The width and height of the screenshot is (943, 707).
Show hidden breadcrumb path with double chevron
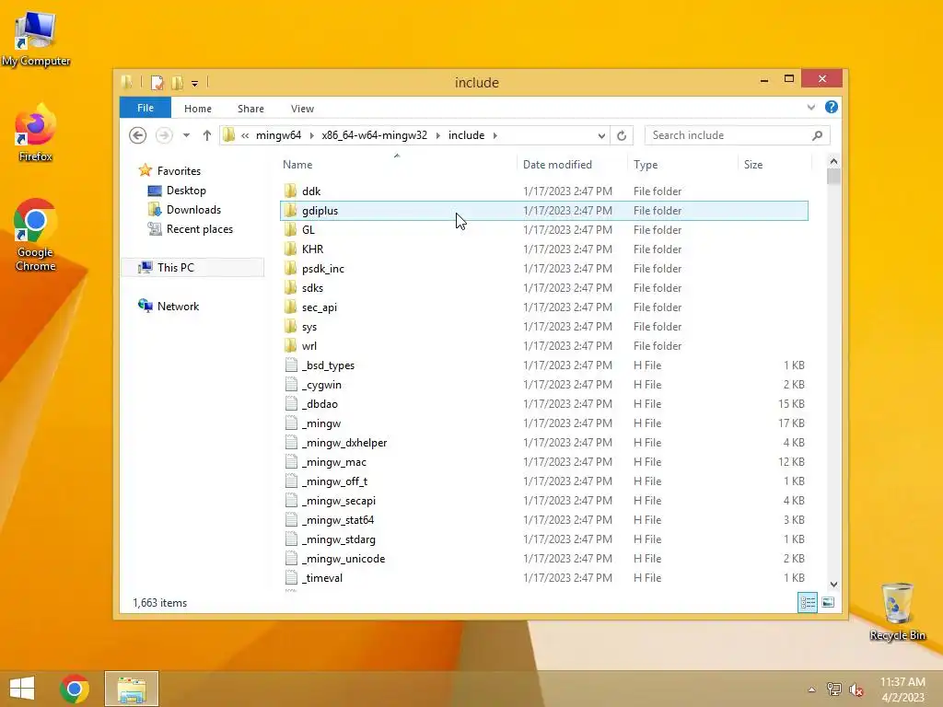[x=245, y=135]
